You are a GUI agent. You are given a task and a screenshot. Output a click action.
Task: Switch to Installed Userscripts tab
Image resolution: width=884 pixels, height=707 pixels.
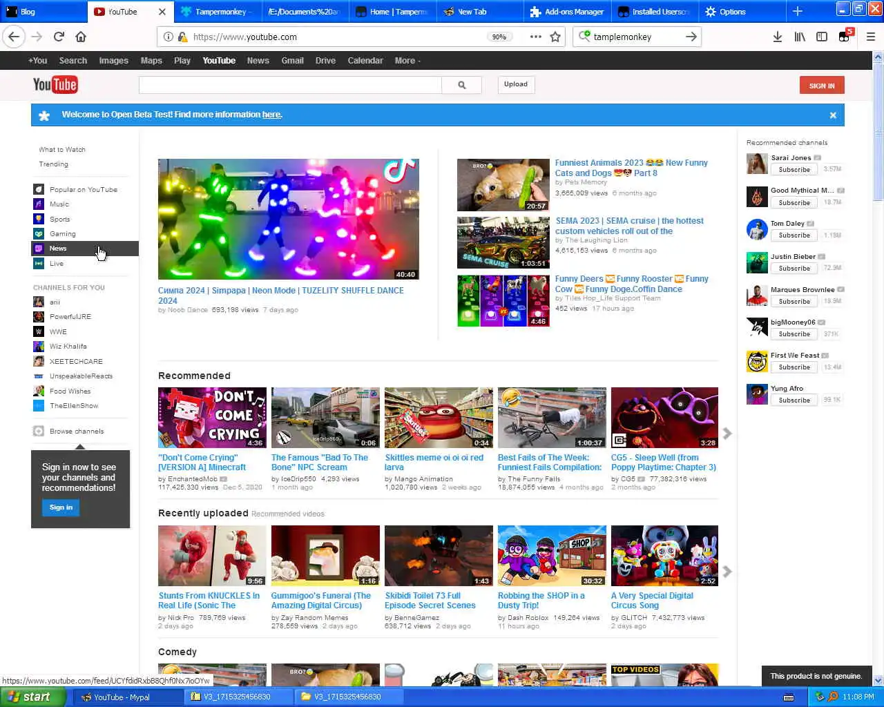[x=653, y=11]
